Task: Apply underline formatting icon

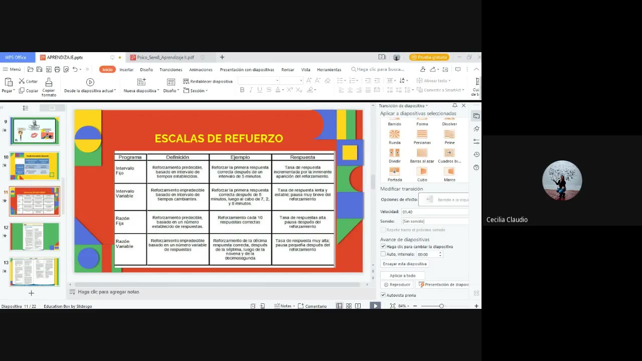Action: [259, 90]
